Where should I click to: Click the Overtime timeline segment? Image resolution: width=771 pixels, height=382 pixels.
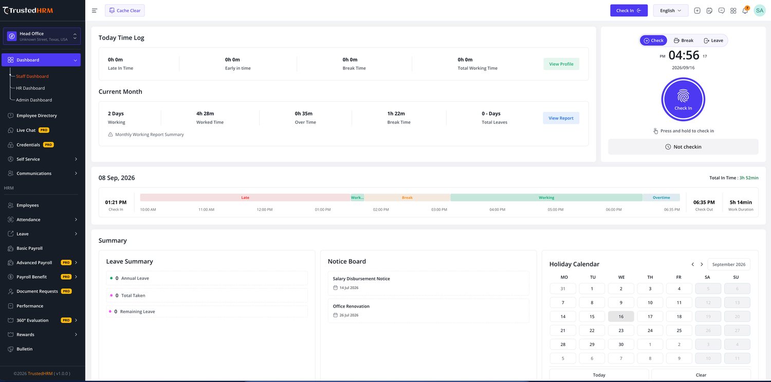click(661, 198)
